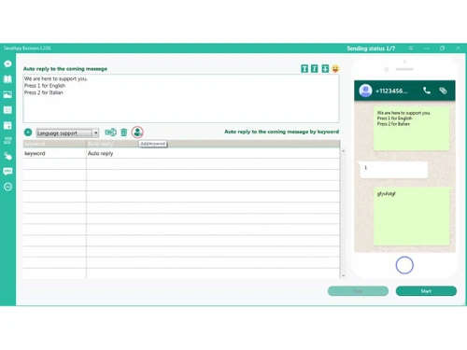Apply bold text formatting icon
This screenshot has width=467, height=350.
pyautogui.click(x=304, y=69)
